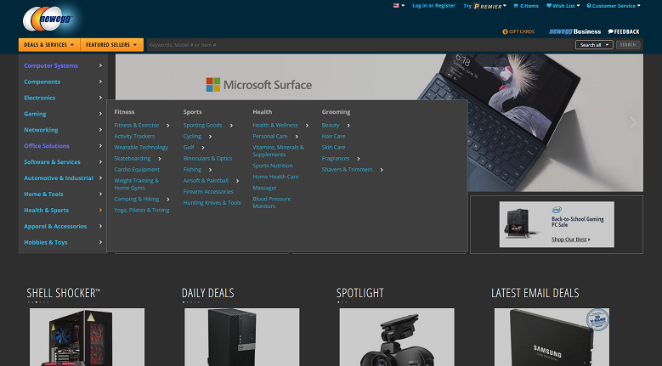Image resolution: width=662 pixels, height=366 pixels.
Task: Open Latest Email Deals Samsung SSD thumbnail
Action: [x=552, y=337]
